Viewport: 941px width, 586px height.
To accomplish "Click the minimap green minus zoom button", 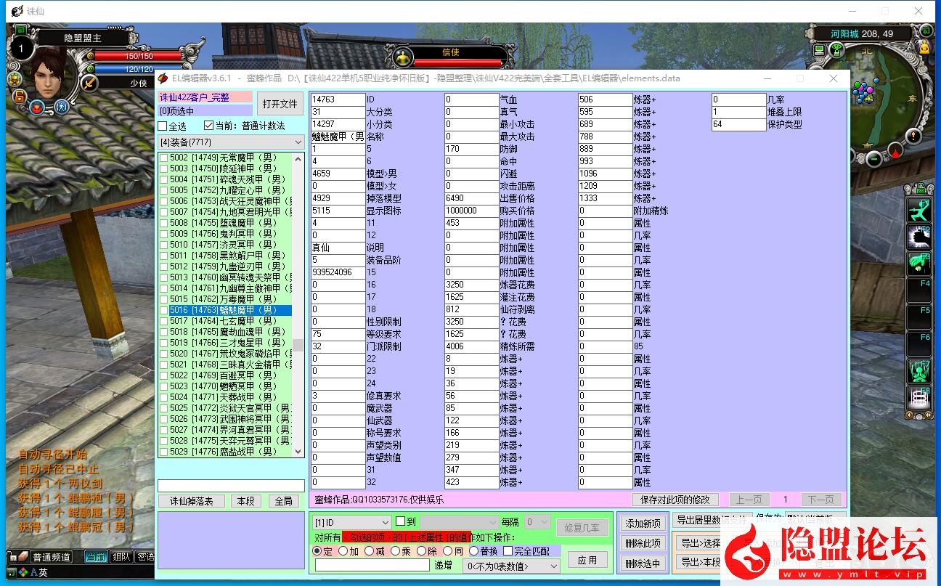I will pos(874,158).
